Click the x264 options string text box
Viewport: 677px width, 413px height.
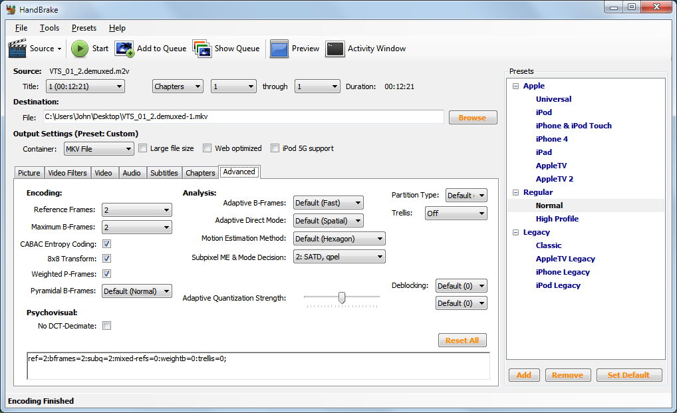[x=258, y=366]
